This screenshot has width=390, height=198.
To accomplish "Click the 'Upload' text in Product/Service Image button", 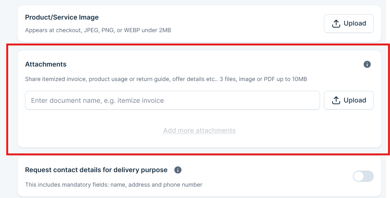I will pyautogui.click(x=355, y=24).
